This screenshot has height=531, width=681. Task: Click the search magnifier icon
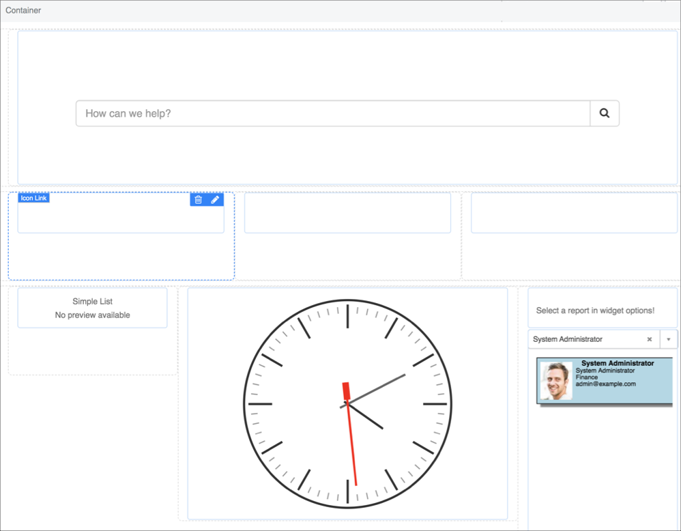click(x=604, y=113)
